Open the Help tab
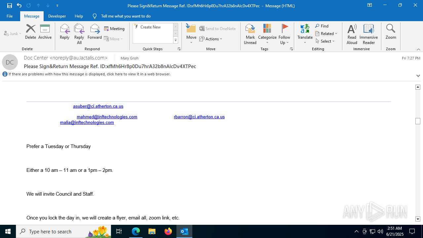This screenshot has height=238, width=423. (x=79, y=16)
